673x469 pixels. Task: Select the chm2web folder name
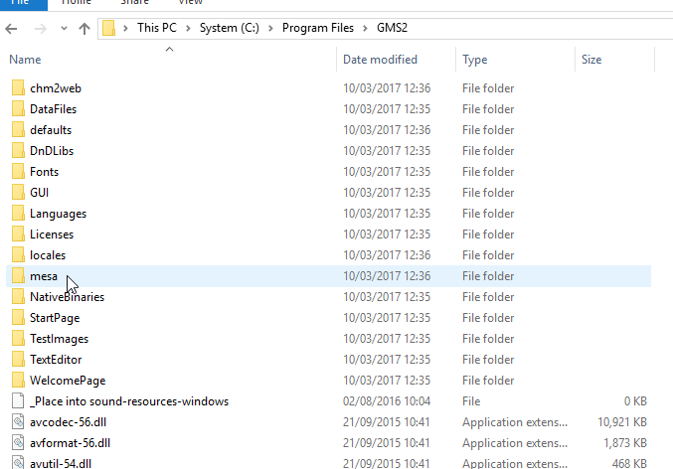coord(56,88)
